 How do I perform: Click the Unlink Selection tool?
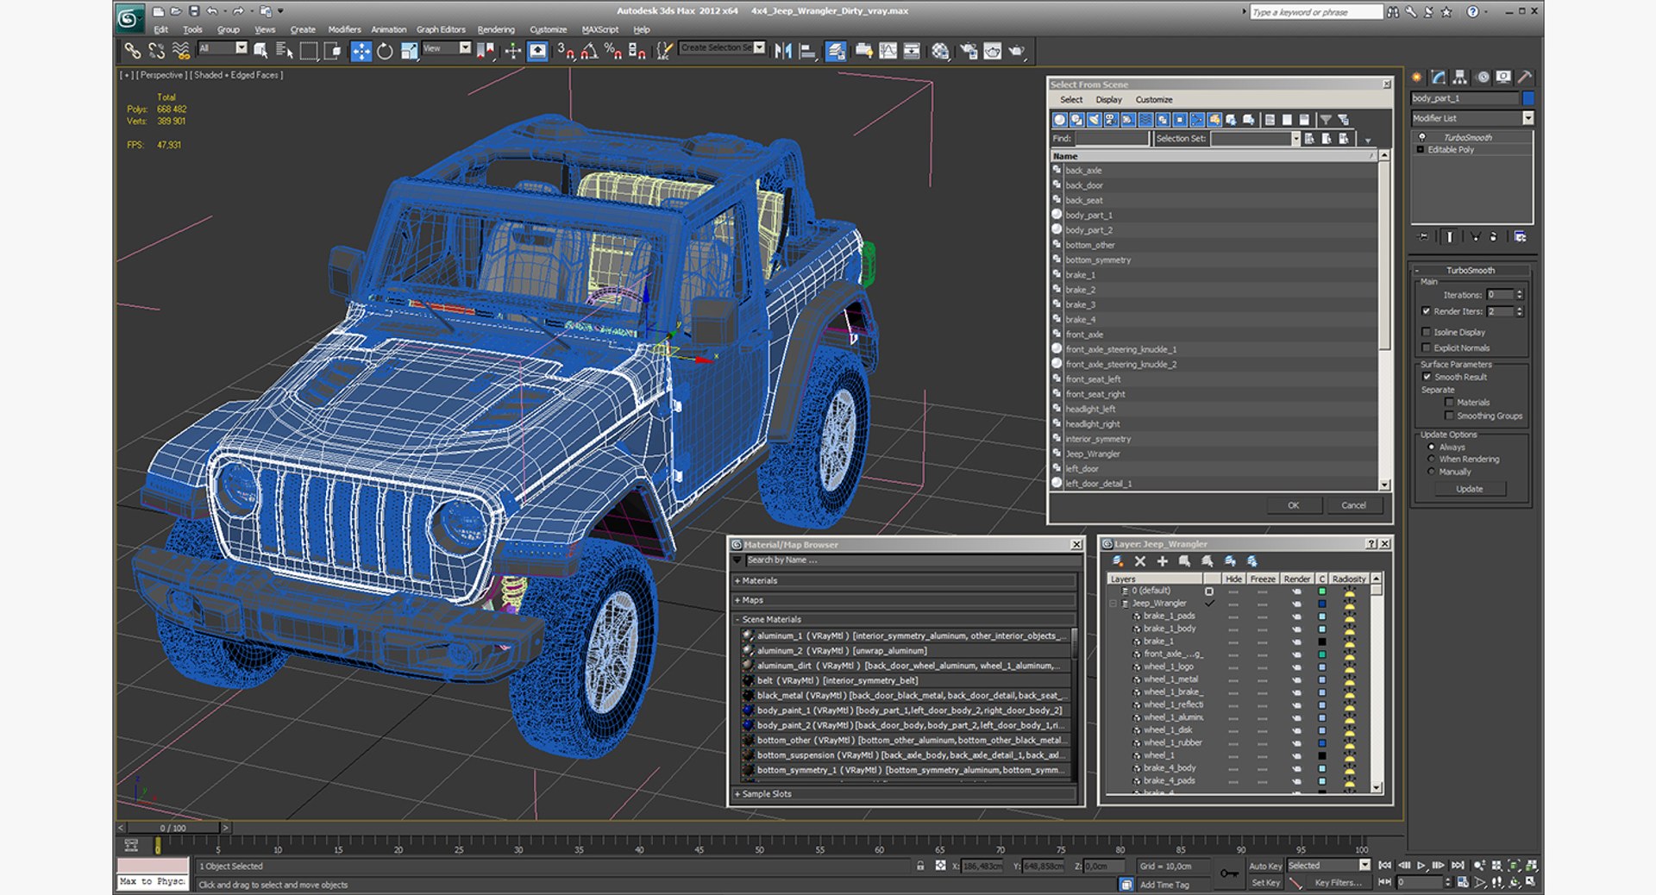point(156,52)
